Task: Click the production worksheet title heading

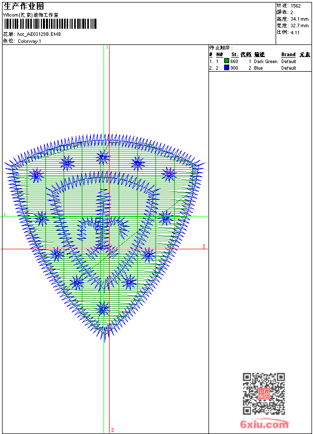Action: (24, 6)
